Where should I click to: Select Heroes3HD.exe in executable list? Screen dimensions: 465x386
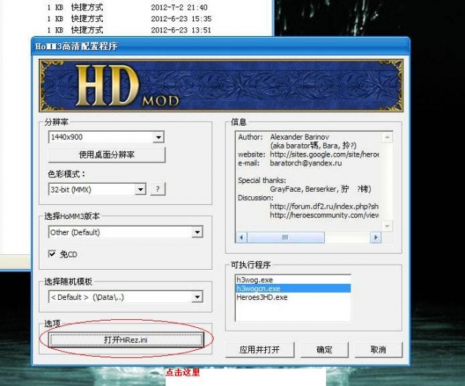point(293,297)
